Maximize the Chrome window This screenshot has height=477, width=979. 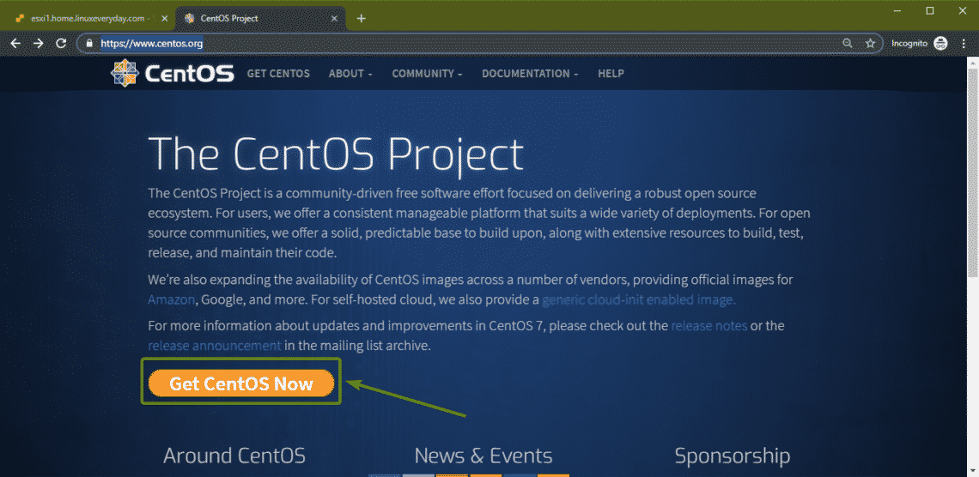pos(930,11)
